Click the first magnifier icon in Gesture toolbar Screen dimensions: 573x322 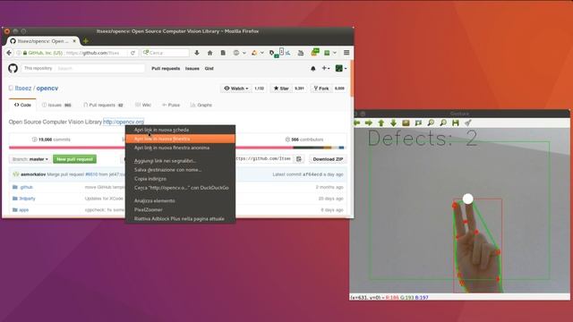click(431, 123)
